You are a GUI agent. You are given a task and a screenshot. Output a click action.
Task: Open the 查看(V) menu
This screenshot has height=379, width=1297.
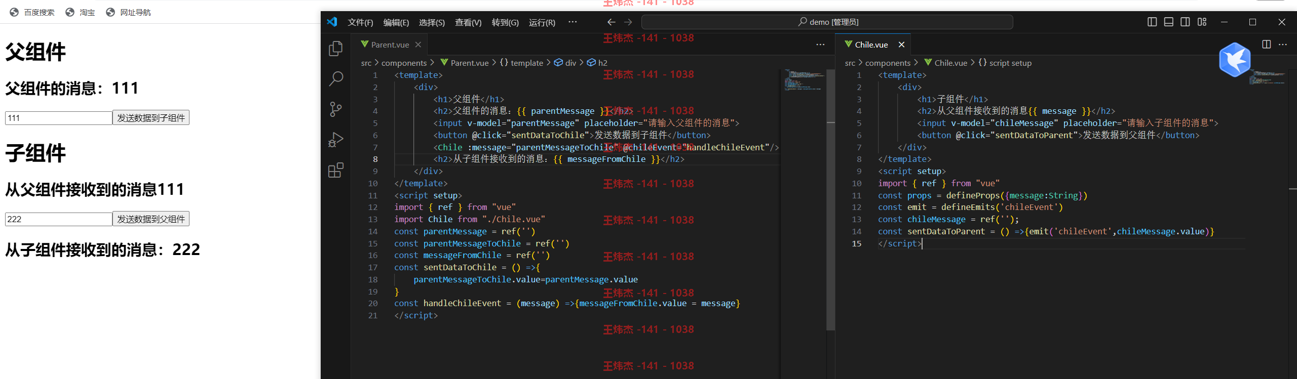(468, 22)
